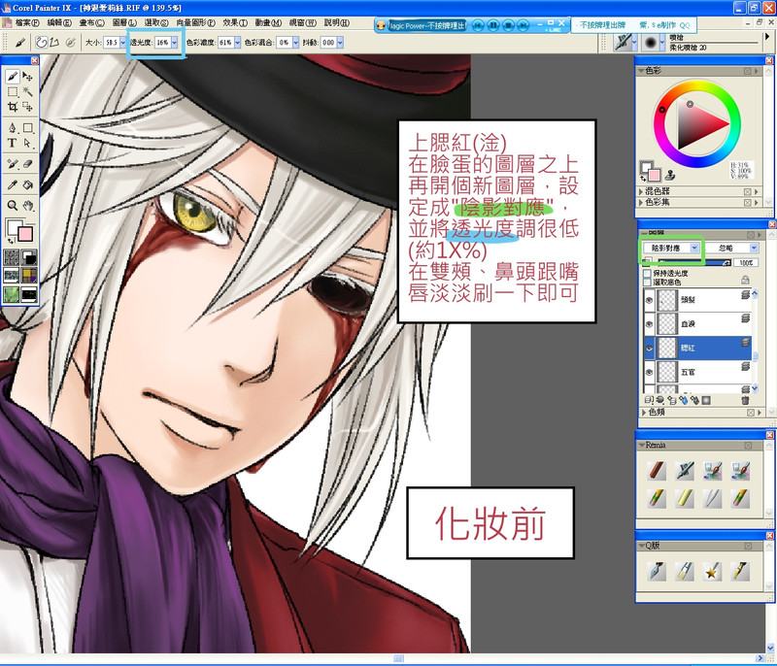The height and width of the screenshot is (666, 777).
Task: Enable the 選取底色 checkbox
Action: (647, 283)
